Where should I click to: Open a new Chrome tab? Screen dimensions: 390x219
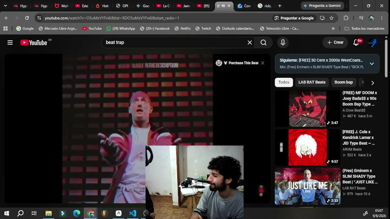(x=280, y=6)
